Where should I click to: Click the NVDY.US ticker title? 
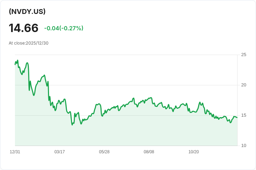pyautogui.click(x=27, y=11)
